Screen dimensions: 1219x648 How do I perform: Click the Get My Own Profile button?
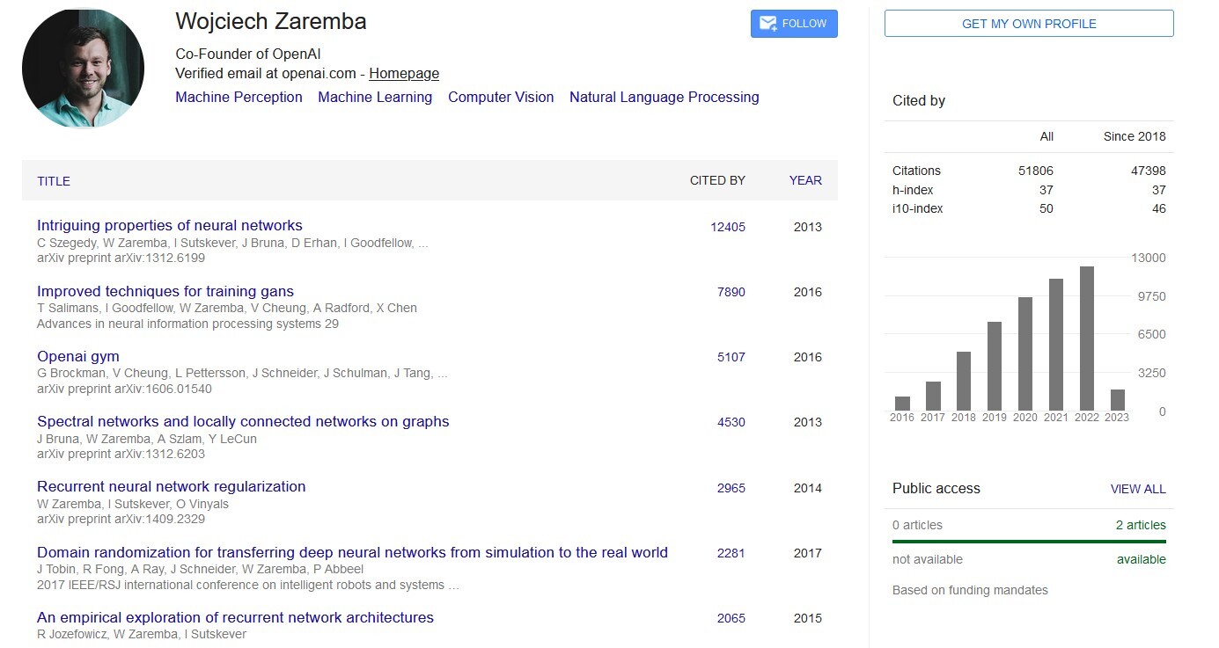click(1028, 24)
